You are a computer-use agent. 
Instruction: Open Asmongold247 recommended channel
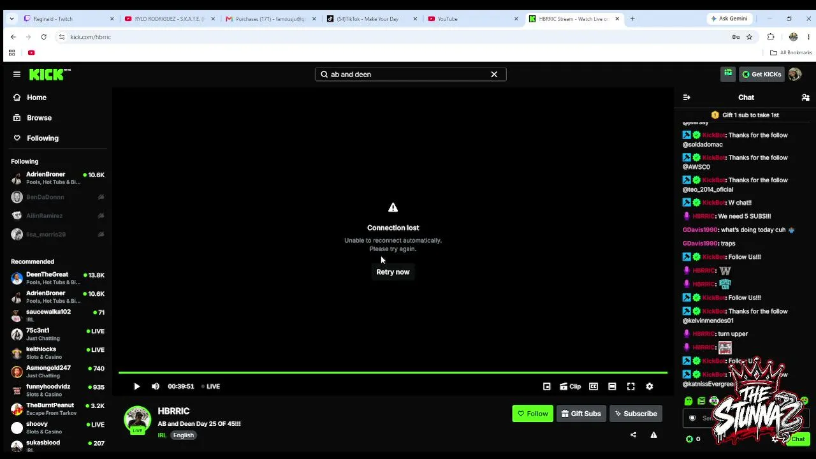[57, 372]
